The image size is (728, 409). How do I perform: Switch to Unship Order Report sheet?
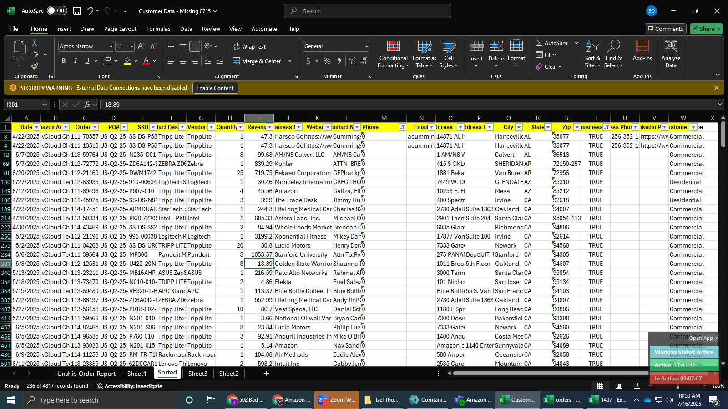tap(86, 374)
